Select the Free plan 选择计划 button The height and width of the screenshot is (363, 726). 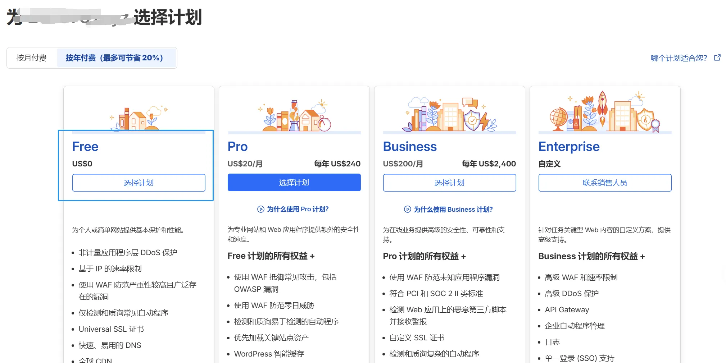pyautogui.click(x=139, y=183)
